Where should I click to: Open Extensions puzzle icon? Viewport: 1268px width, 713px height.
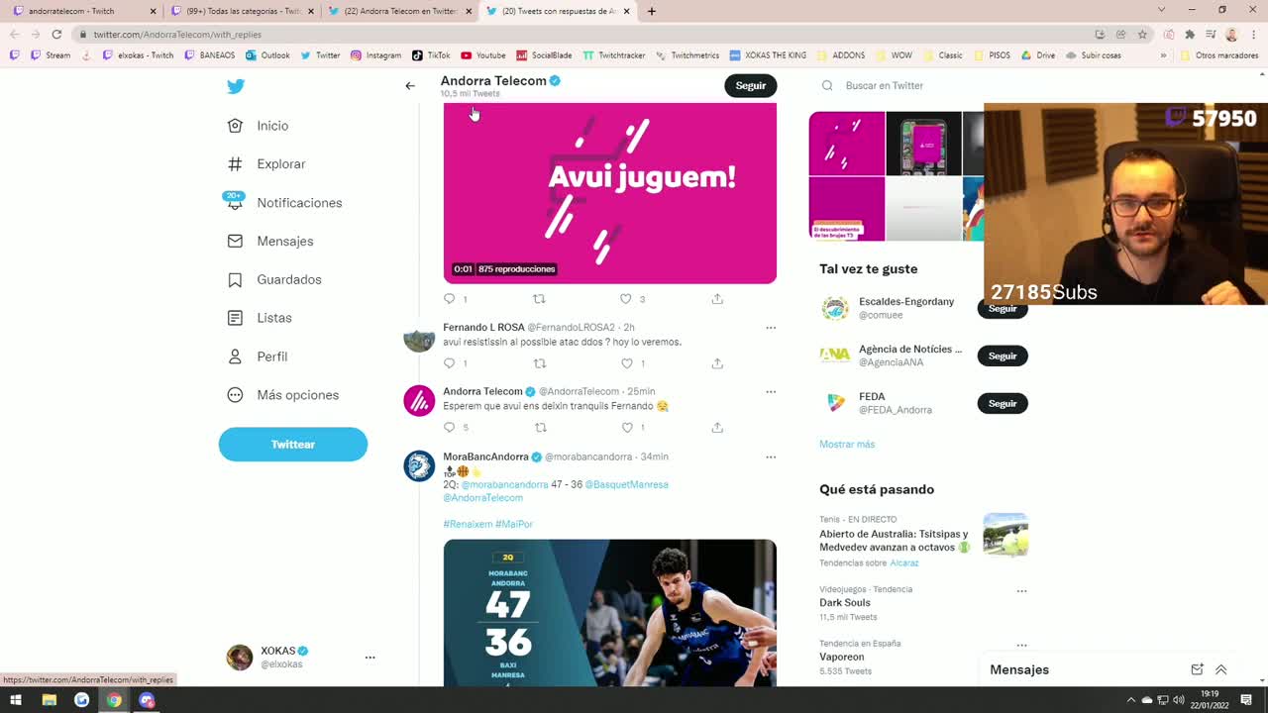(1190, 34)
